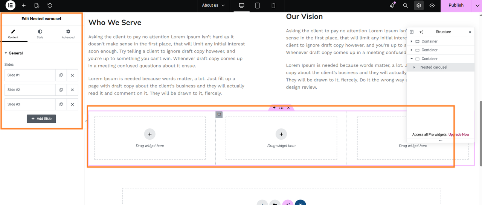This screenshot has width=482, height=205.
Task: Remove Slide #3
Action: tap(72, 104)
